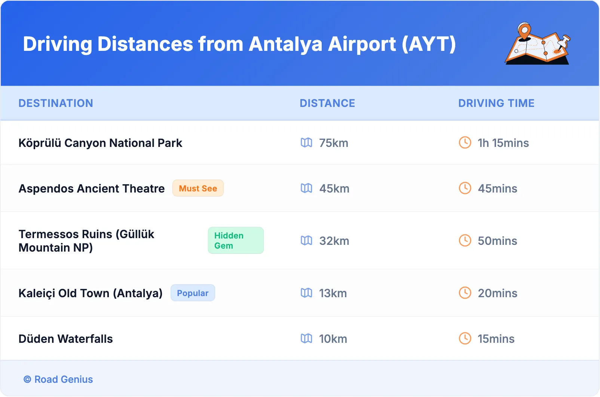Click the 45mins driving time
Viewport: 600px width, 397px height.
(498, 188)
